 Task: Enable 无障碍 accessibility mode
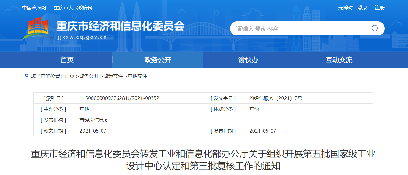[x=345, y=8]
